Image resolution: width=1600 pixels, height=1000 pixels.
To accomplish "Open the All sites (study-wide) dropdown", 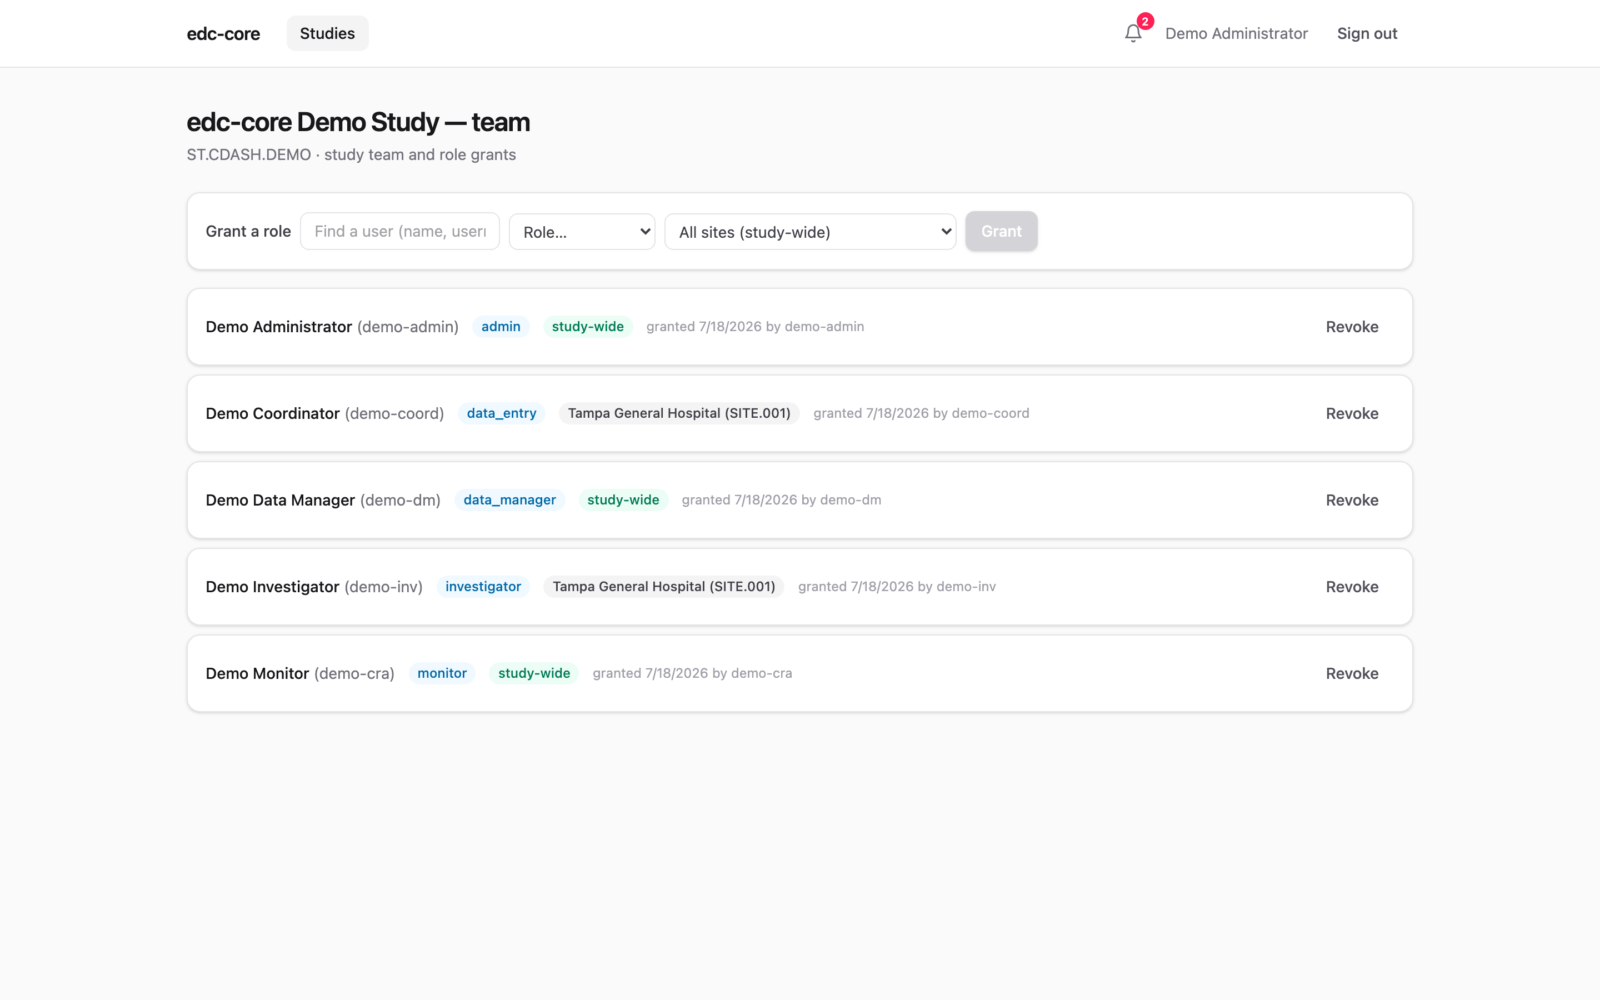I will point(810,232).
